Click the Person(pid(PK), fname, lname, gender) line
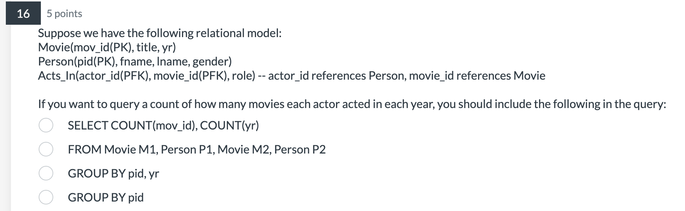Screen dimensions: 685x211 coord(135,62)
